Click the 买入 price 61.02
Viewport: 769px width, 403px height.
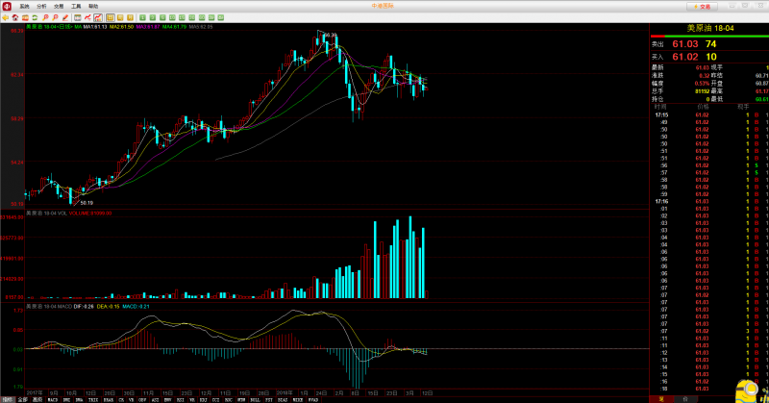pyautogui.click(x=685, y=57)
